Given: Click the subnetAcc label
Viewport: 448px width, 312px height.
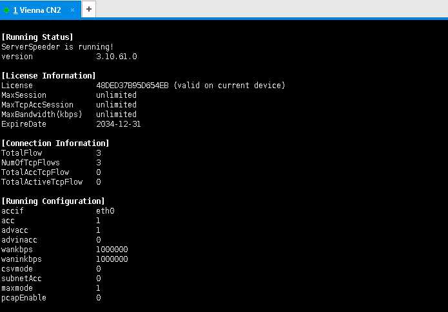Looking at the screenshot, I should click(x=22, y=279).
